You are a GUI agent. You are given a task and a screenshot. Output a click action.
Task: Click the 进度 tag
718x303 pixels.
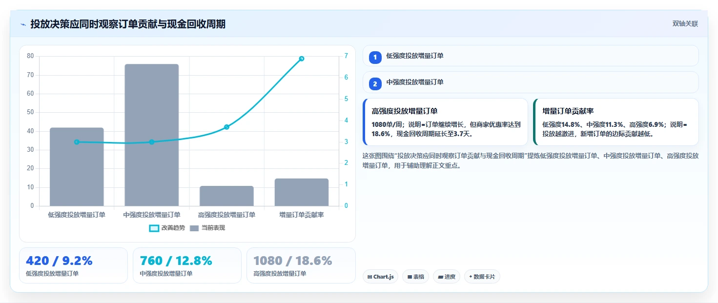coord(447,277)
